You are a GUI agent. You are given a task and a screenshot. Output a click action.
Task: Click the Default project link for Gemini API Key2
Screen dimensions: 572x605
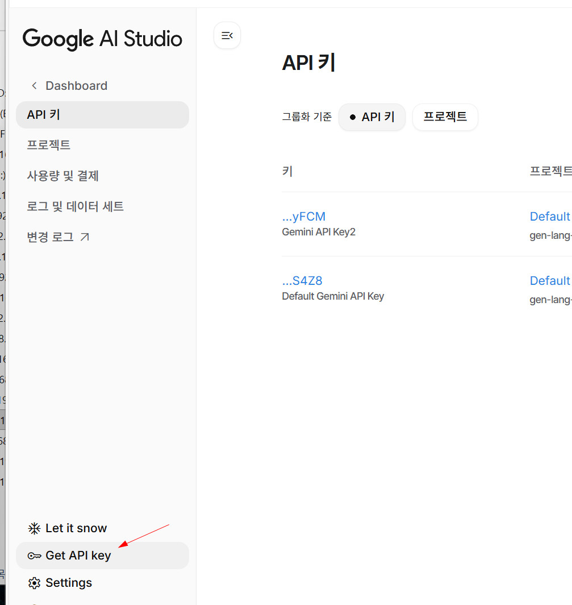(550, 217)
